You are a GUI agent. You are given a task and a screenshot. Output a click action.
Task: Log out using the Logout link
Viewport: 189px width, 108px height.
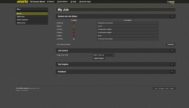coord(171,2)
